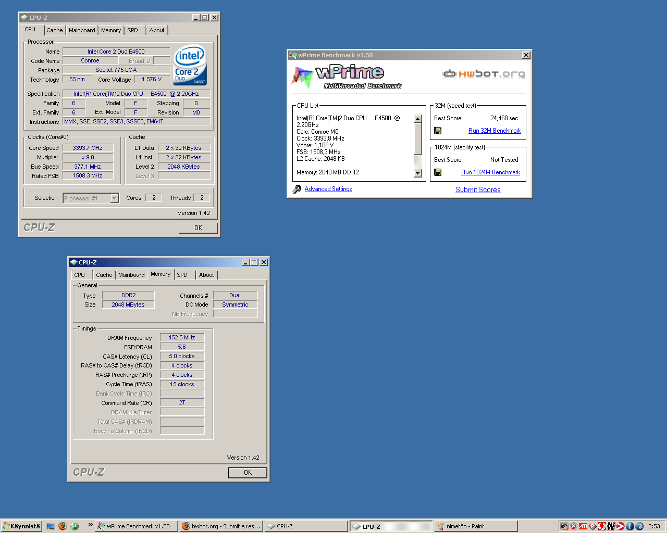This screenshot has width=667, height=533.
Task: Click the pressed CPU-Z taskbar button
Action: 391,526
